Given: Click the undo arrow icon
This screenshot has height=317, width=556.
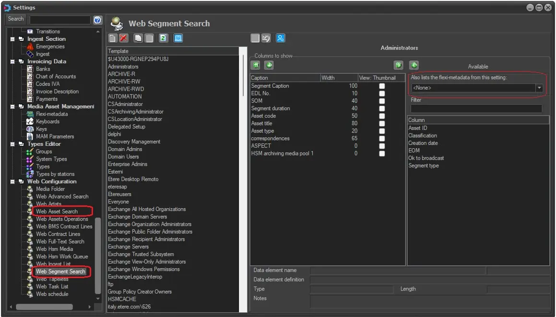Looking at the screenshot, I should (266, 38).
